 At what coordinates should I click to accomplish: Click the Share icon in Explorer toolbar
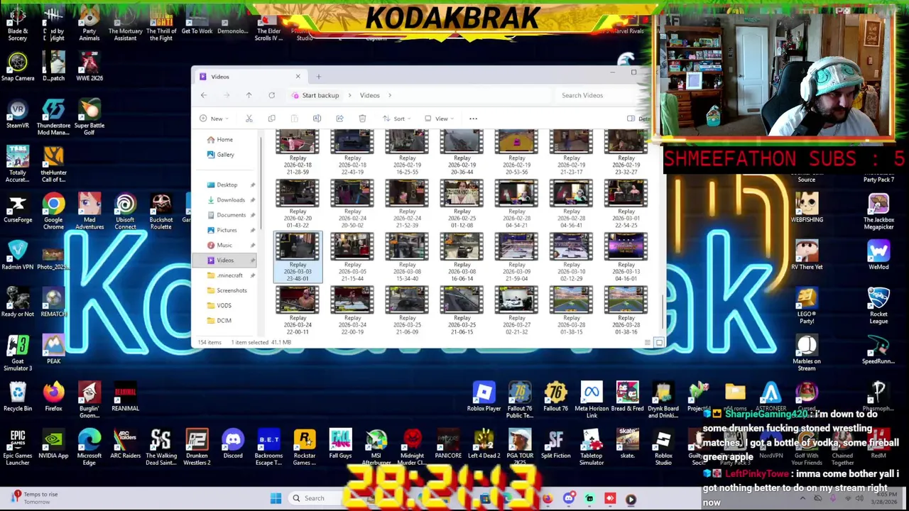click(339, 119)
